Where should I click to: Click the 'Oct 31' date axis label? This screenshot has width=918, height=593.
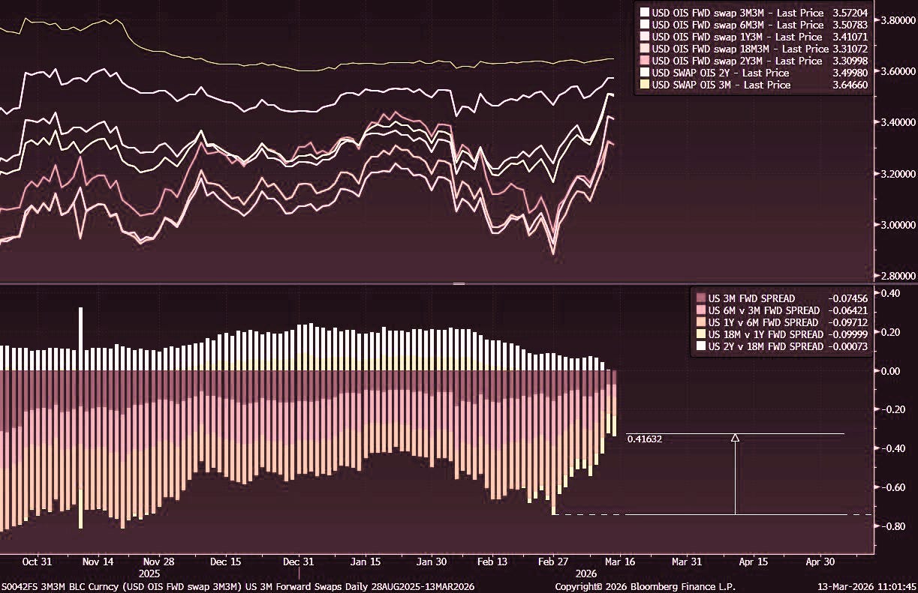36,561
